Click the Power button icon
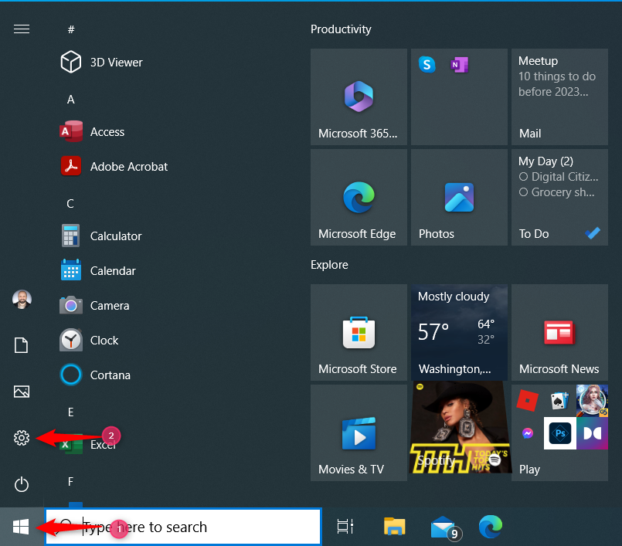622x546 pixels. [x=22, y=484]
